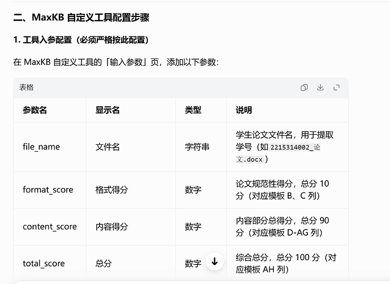Select the 内容得分 display name cell

[x=112, y=227]
